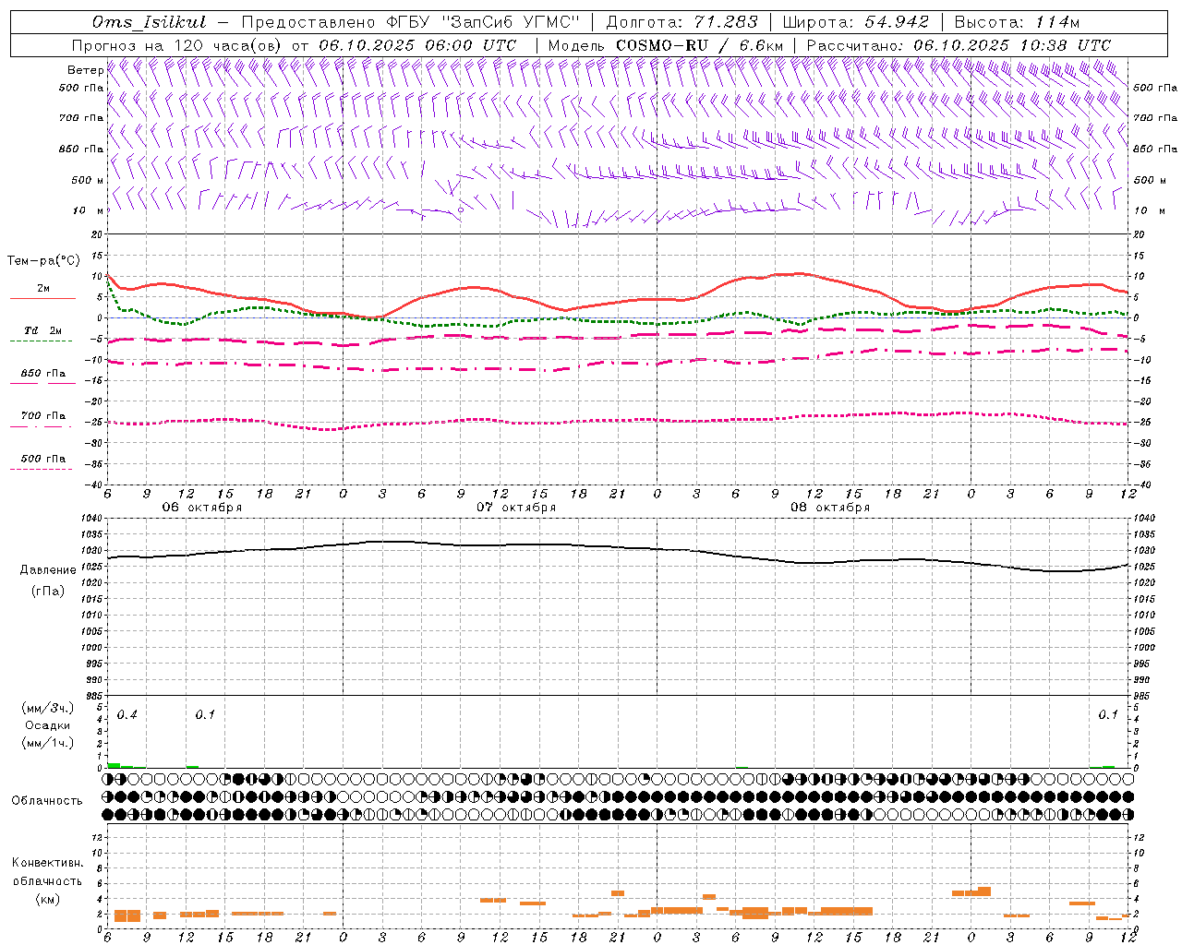
Task: Select the model name COSMO-RU / 6.6км
Action: 699,45
